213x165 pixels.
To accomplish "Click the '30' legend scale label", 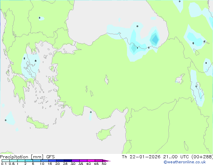I will 73,164.
